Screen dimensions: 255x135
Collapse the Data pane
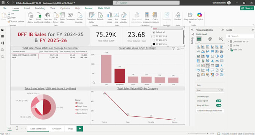click(252, 30)
